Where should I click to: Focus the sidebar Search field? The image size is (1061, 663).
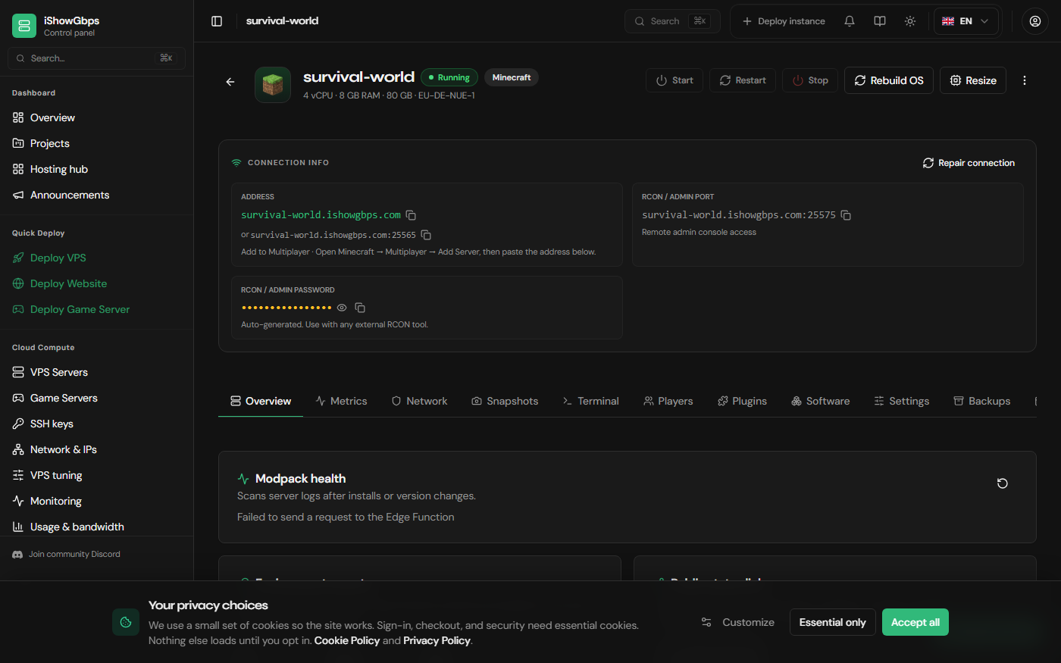point(96,58)
